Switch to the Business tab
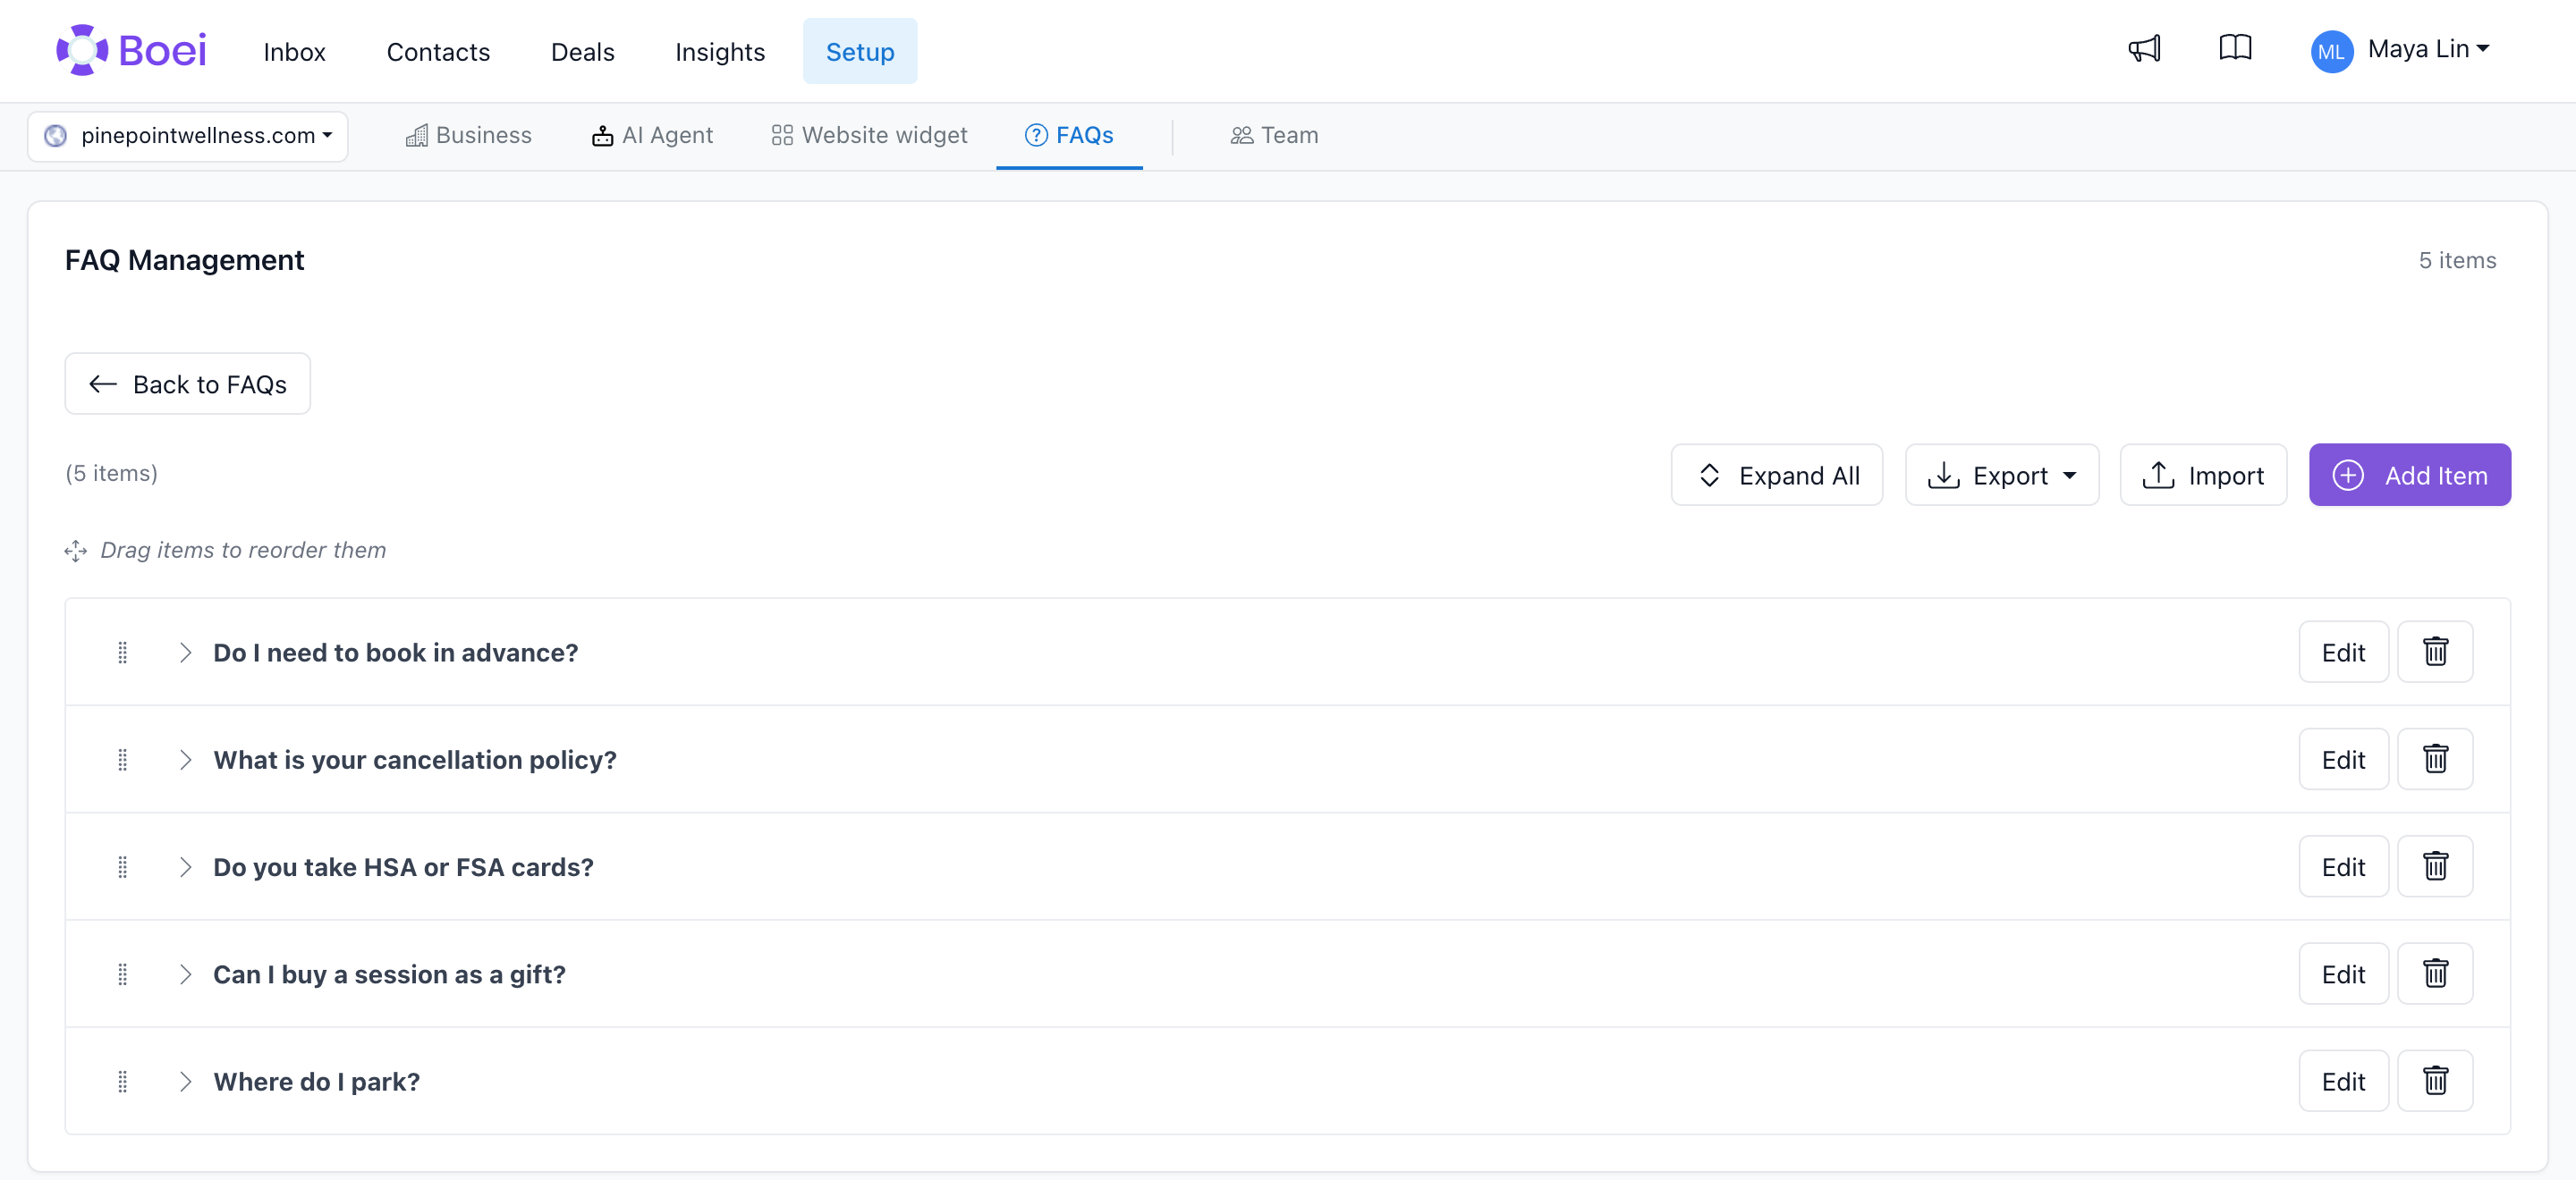This screenshot has height=1180, width=2576. tap(468, 136)
